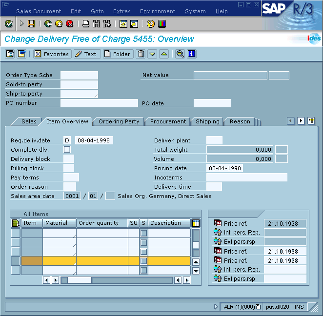Click the Order quantity column header
The height and width of the screenshot is (316, 323).
coord(102,223)
